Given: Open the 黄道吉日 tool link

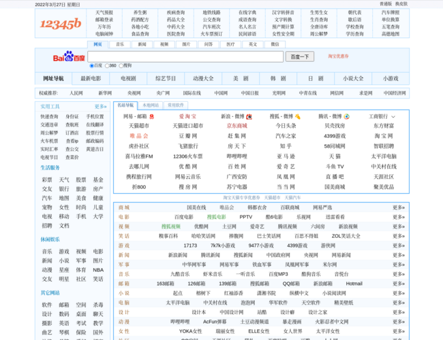Looking at the screenshot, I should tap(95, 149).
